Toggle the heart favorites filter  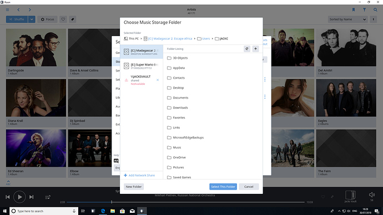[x=63, y=19]
